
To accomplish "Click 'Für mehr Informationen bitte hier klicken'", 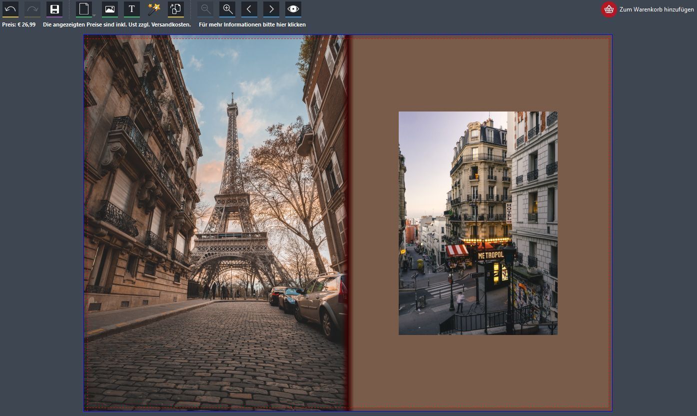I will tap(252, 24).
